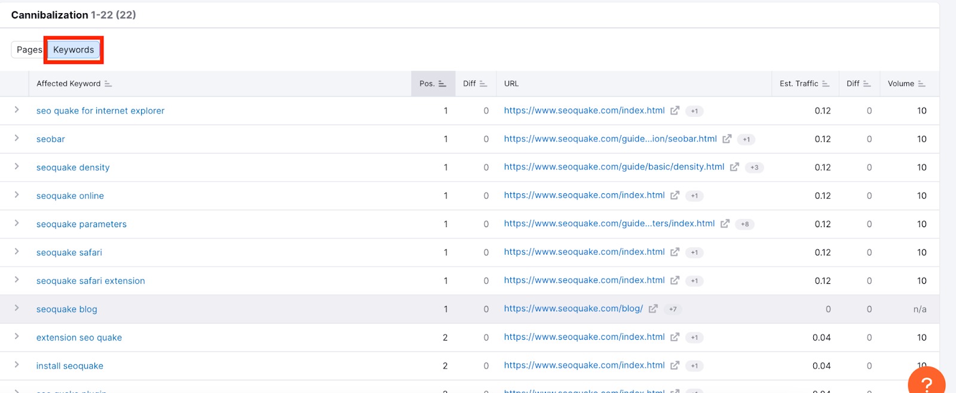
Task: Visit the parameters index.html guide URL
Action: 609,224
